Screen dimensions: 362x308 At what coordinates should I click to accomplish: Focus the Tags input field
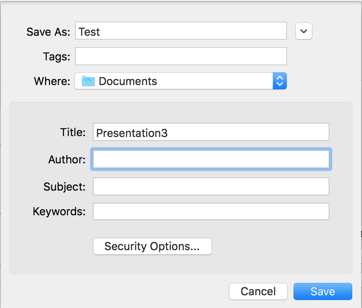coord(181,56)
